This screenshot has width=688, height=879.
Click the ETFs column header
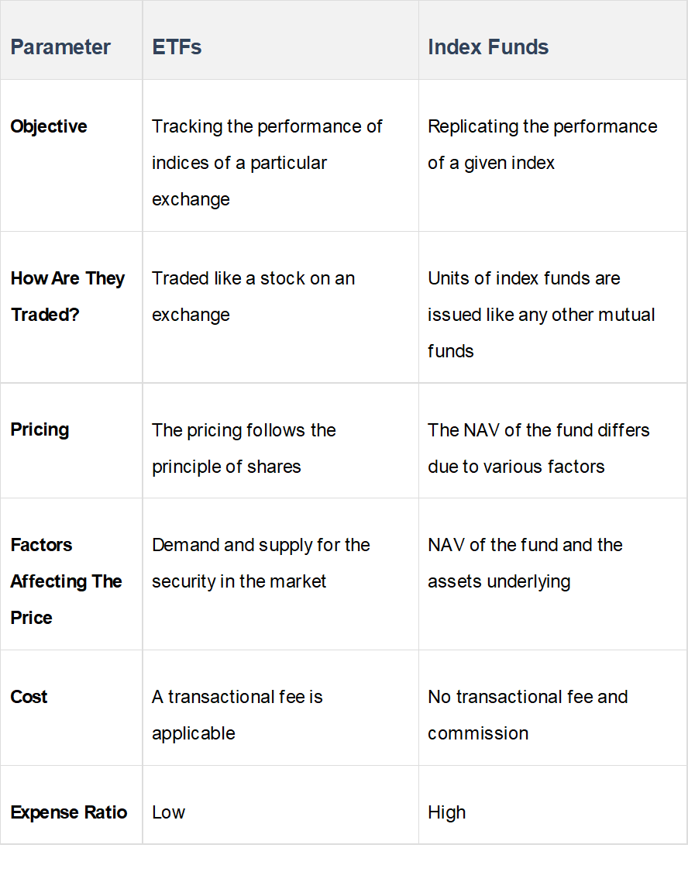pyautogui.click(x=177, y=47)
